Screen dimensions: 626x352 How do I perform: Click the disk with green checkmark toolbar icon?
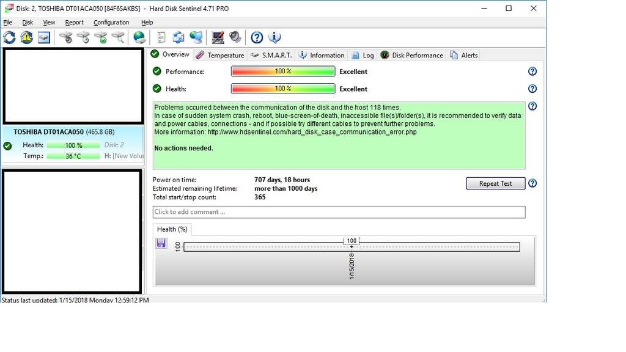101,37
